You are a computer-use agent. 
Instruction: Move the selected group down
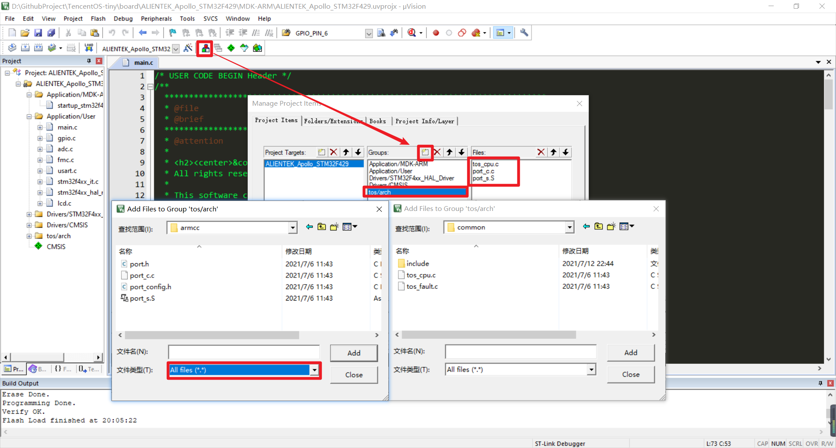462,152
